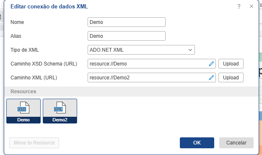The image size is (262, 155).
Task: Click the Move to Resource button
Action: (34, 143)
